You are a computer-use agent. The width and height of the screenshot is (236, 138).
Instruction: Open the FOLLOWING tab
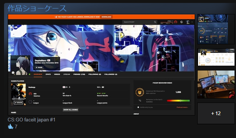coord(95,74)
